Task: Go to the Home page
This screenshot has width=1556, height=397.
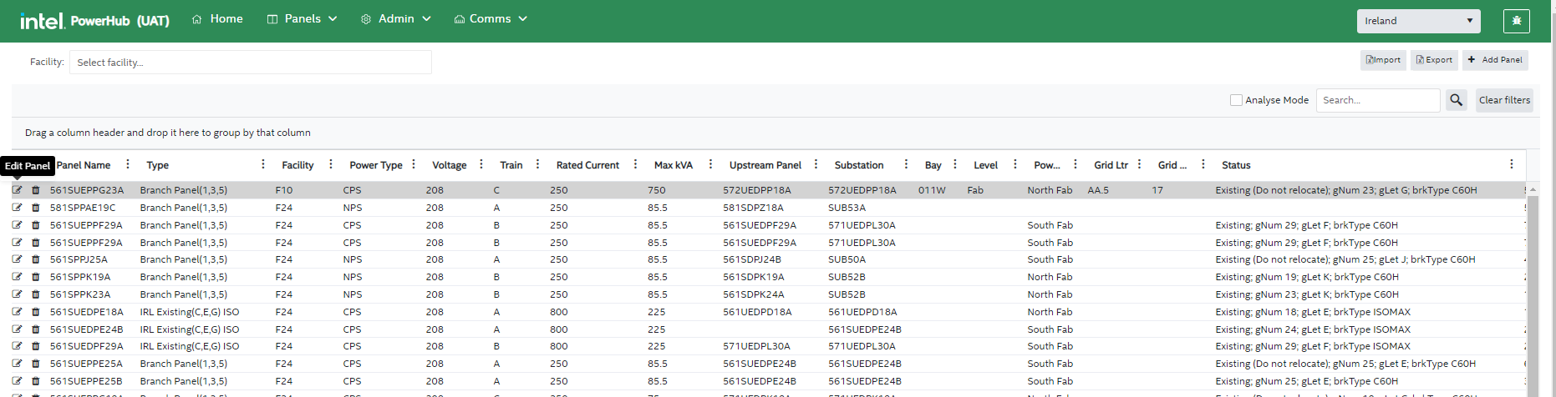Action: (x=217, y=19)
